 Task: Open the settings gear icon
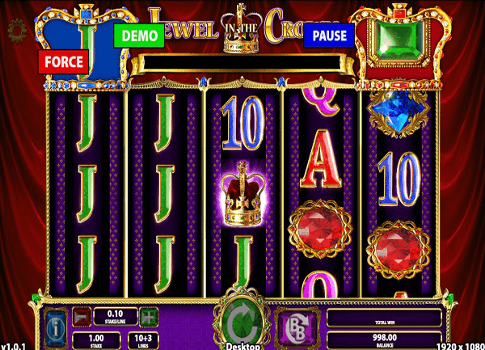17,31
